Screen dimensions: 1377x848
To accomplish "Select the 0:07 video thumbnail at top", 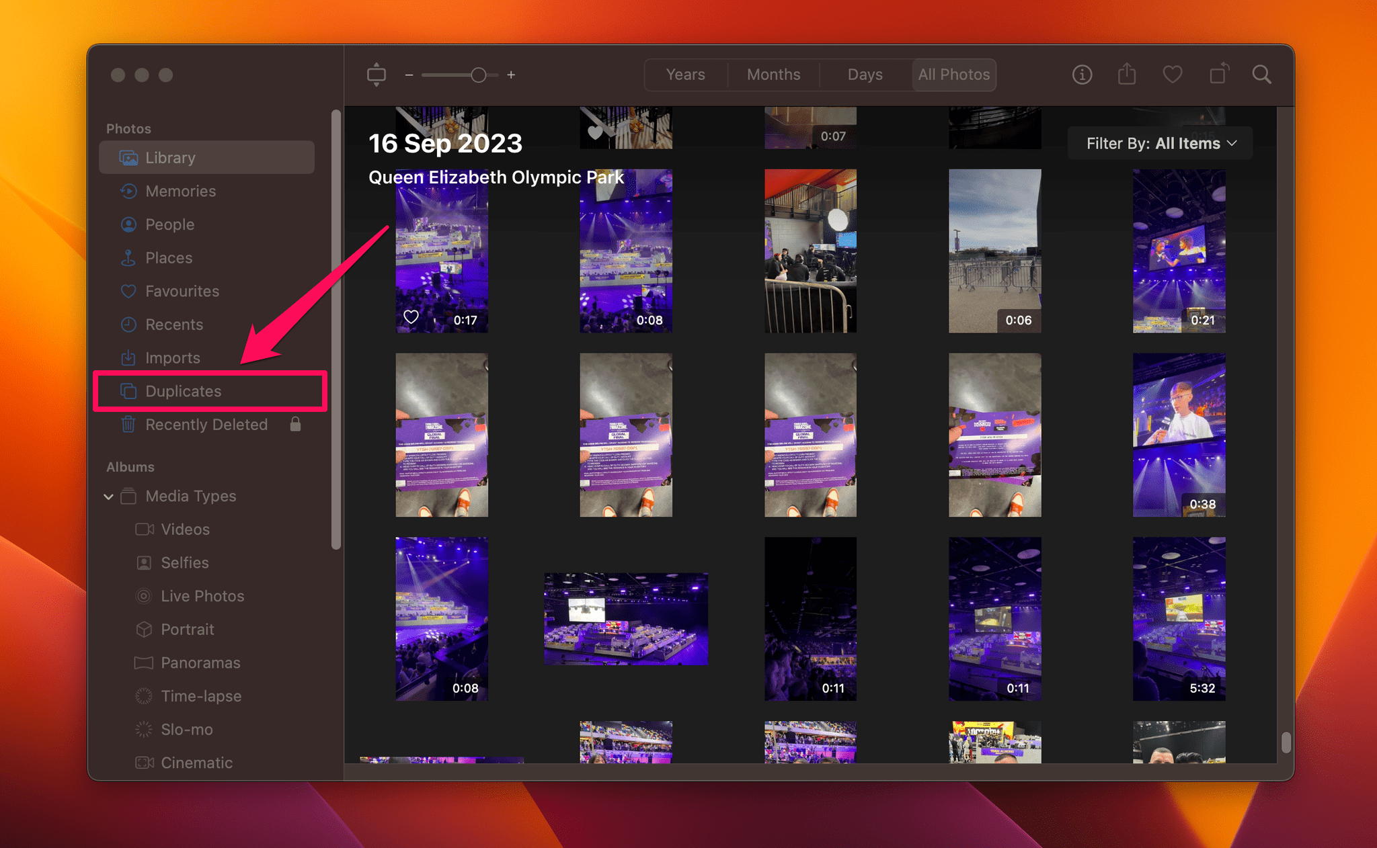I will click(x=810, y=128).
